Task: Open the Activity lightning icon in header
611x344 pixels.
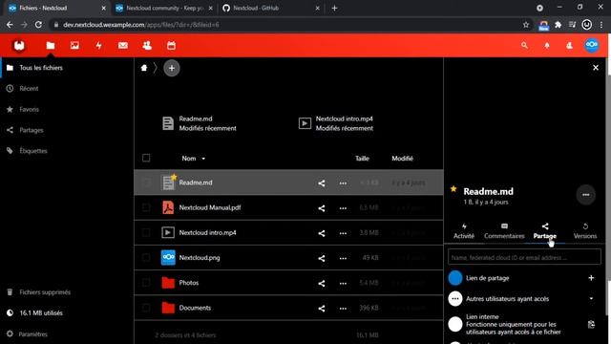Action: pyautogui.click(x=99, y=46)
